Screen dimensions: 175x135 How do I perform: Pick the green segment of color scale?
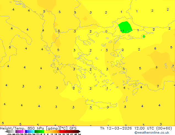tap(39, 131)
